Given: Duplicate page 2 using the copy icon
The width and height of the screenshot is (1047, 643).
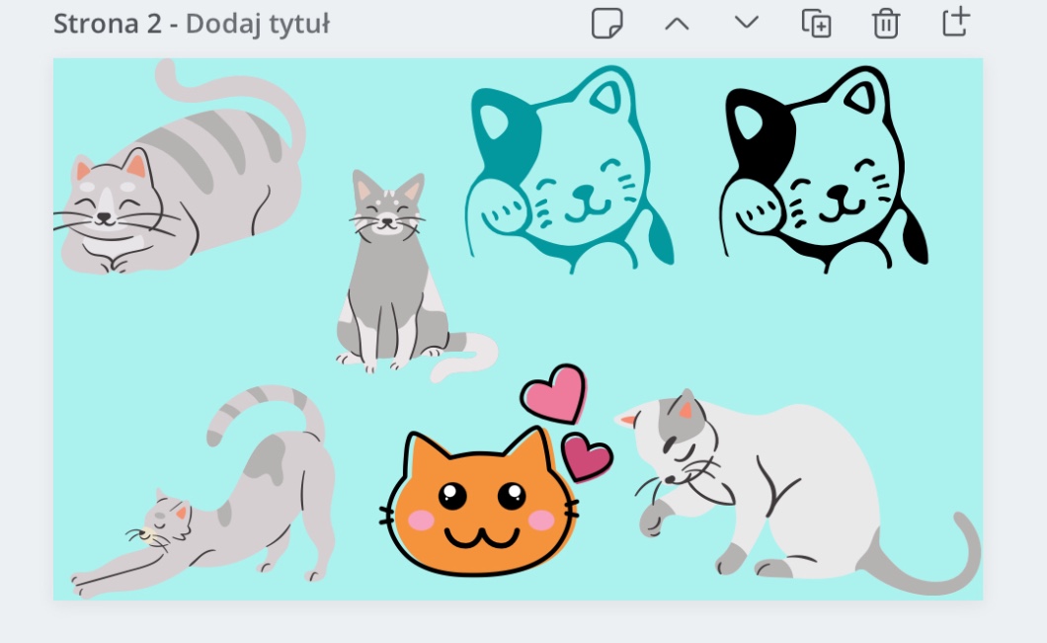Looking at the screenshot, I should (x=816, y=24).
